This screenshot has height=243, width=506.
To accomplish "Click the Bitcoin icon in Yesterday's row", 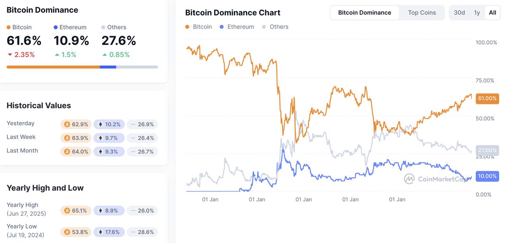I will point(67,124).
